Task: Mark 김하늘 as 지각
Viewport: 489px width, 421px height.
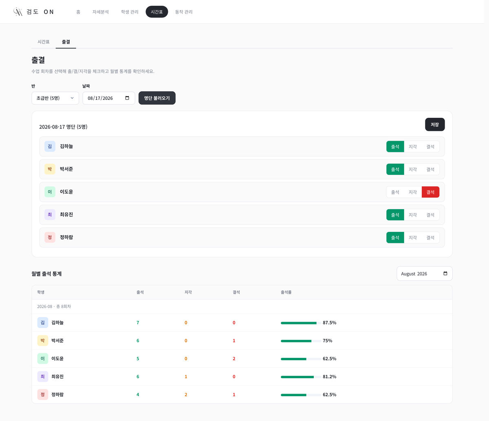Action: click(x=413, y=147)
